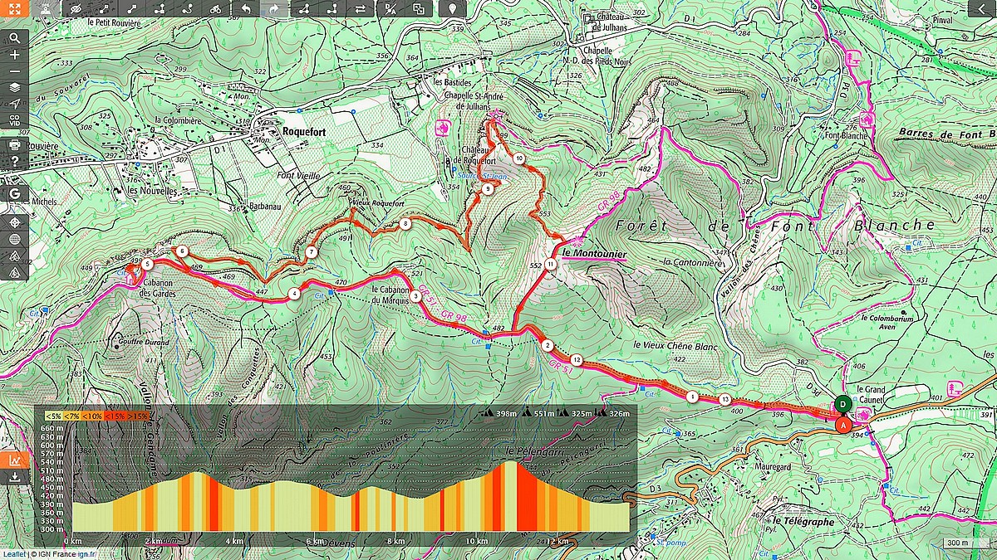Undo the last route edit

pos(246,8)
